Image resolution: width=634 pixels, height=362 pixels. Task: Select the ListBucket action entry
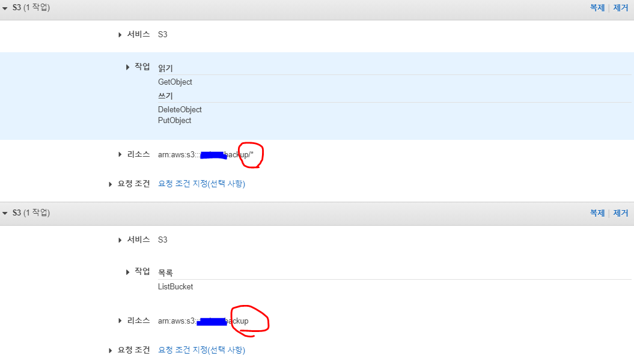[x=175, y=286]
